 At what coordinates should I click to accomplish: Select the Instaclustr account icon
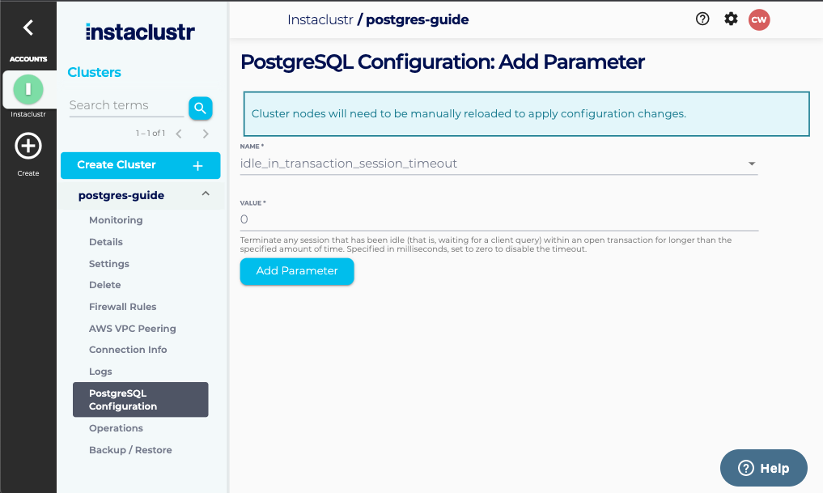(x=28, y=88)
